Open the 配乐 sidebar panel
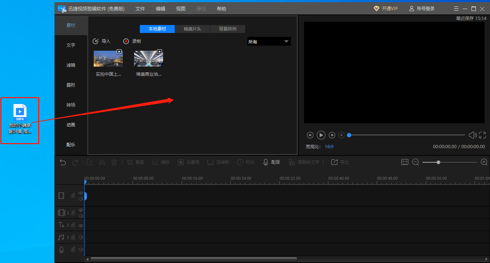Image resolution: width=490 pixels, height=263 pixels. 71,145
